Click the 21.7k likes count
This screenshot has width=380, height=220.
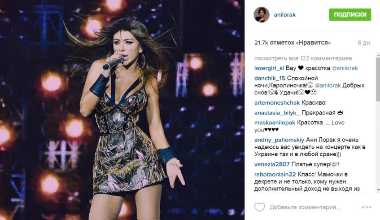pyautogui.click(x=293, y=43)
